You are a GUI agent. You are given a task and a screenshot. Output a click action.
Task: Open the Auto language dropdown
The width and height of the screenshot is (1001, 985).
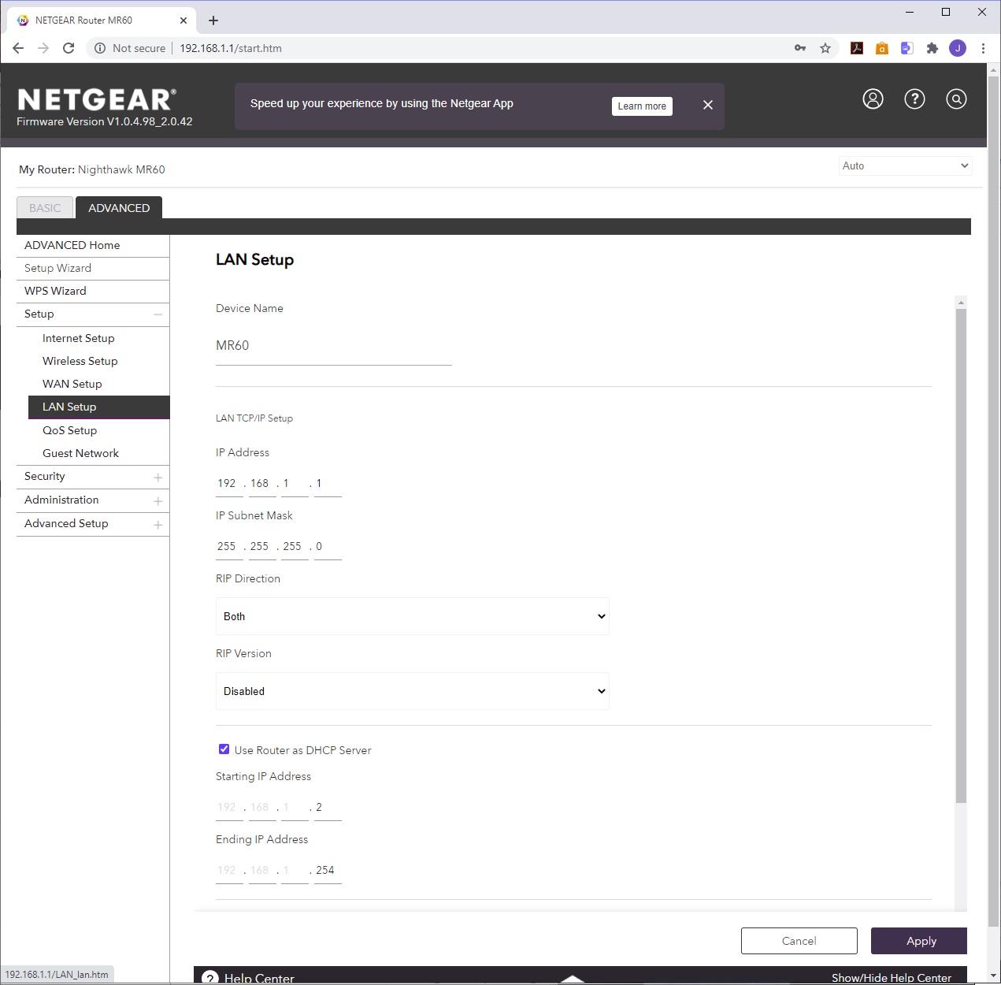coord(905,165)
